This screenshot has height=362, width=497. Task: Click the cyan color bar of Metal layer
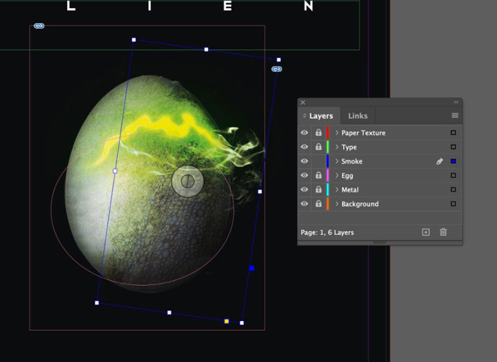[328, 190]
